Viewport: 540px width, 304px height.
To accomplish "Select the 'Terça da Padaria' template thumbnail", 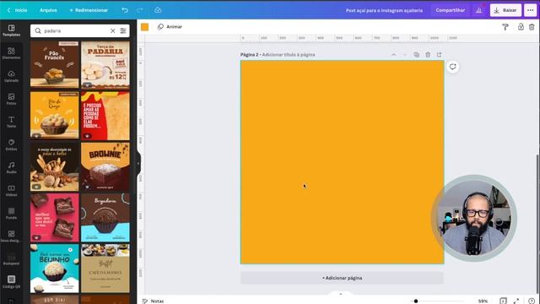I will (105, 64).
